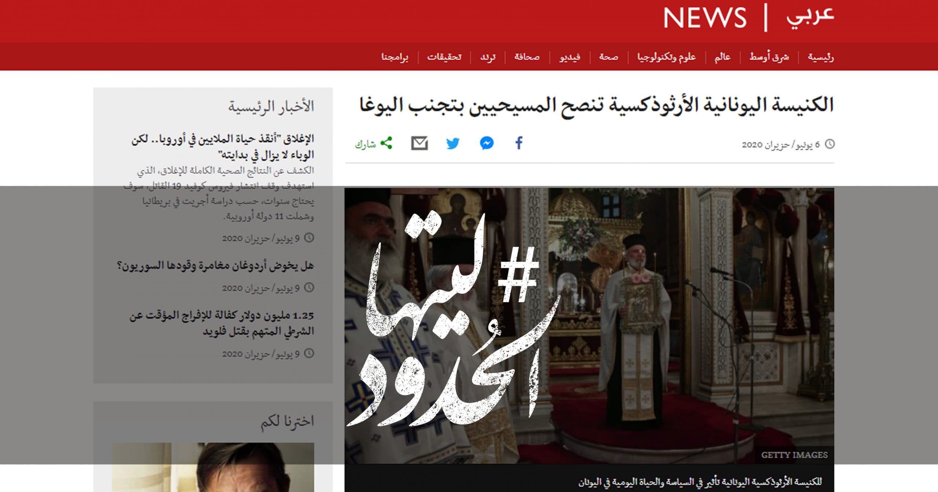Screen dimensions: 938x492
Task: Select علوم وتكنولوجيا science and technology menu
Action: point(666,57)
